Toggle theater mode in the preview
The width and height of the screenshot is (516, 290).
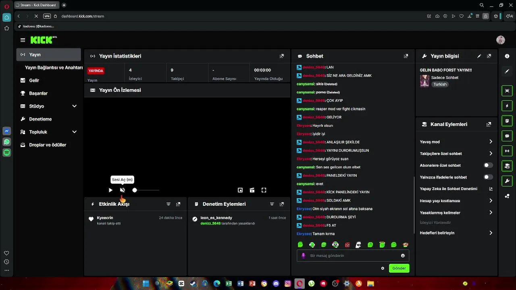[252, 190]
